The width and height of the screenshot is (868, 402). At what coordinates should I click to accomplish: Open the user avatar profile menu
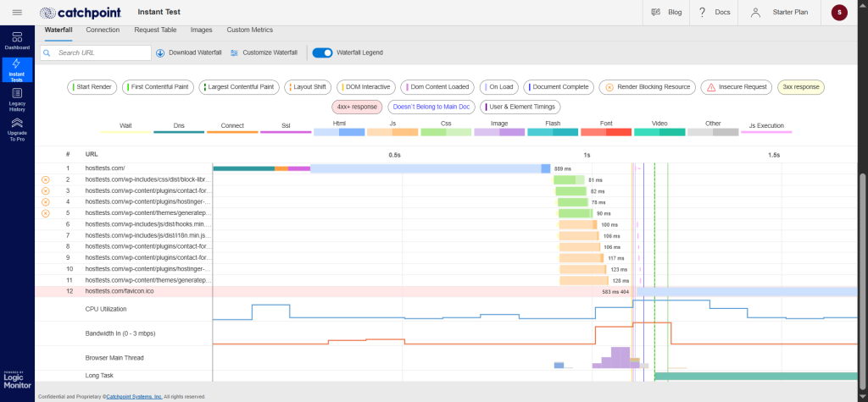click(839, 13)
